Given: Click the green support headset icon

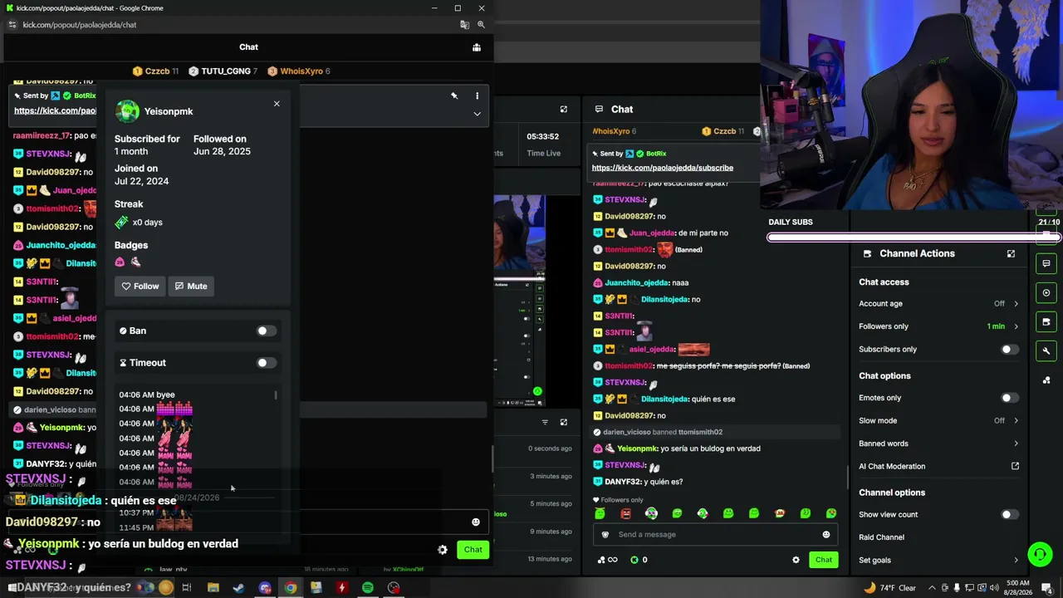Looking at the screenshot, I should point(1040,553).
